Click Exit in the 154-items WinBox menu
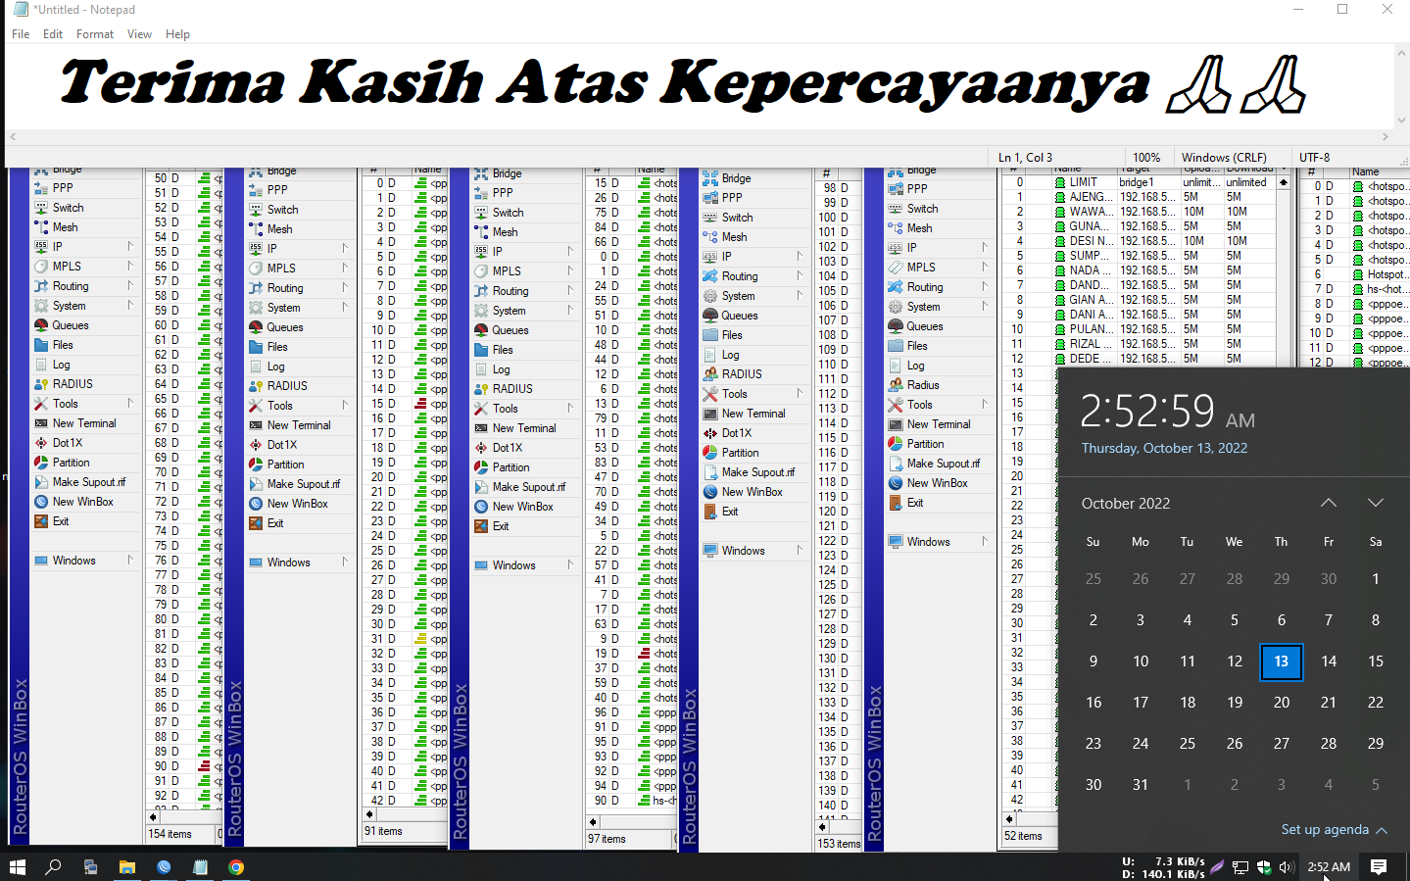This screenshot has width=1410, height=881. pyautogui.click(x=61, y=521)
